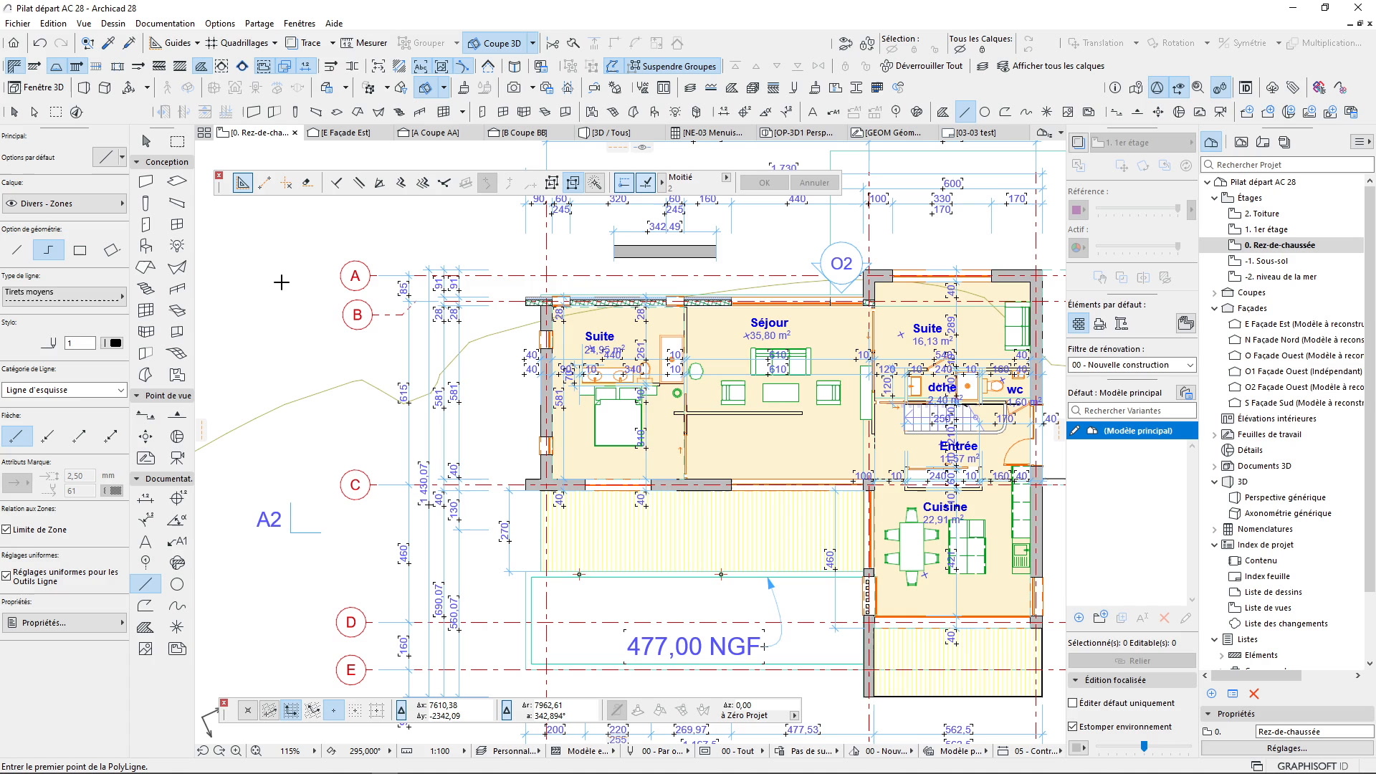Toggle Limite de Zone checkbox
1376x774 pixels.
click(6, 530)
